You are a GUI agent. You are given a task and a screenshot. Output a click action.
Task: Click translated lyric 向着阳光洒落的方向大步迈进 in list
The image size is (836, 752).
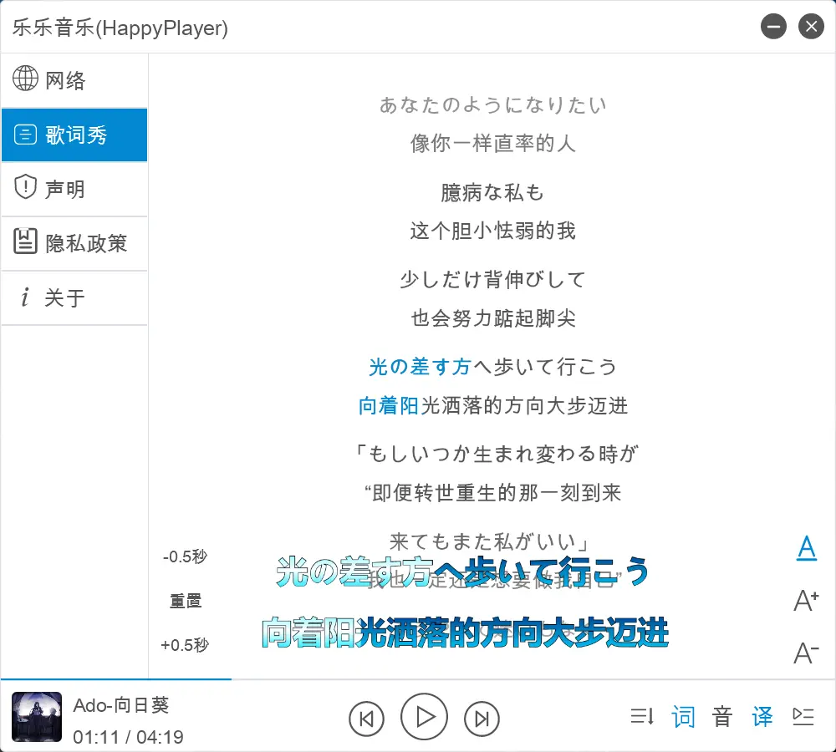point(492,405)
